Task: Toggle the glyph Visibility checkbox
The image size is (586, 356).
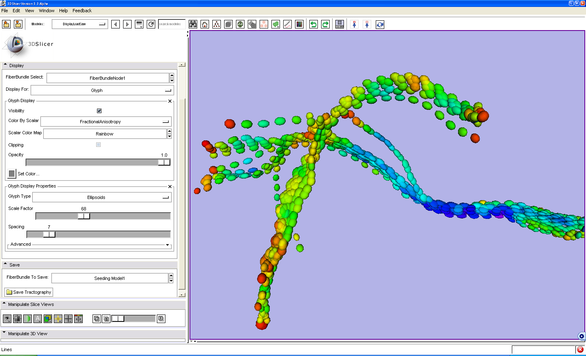Action: tap(99, 111)
